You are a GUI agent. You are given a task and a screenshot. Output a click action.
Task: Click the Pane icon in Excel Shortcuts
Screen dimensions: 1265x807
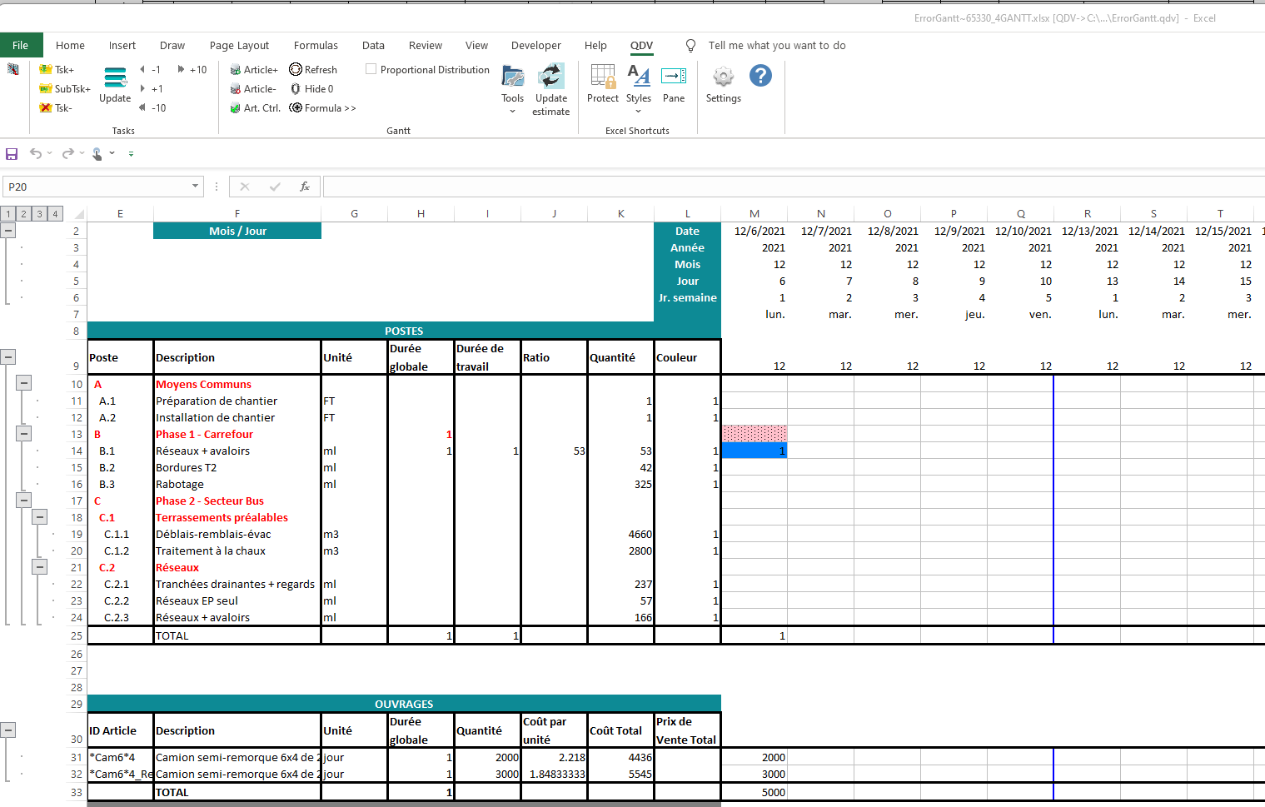(673, 77)
